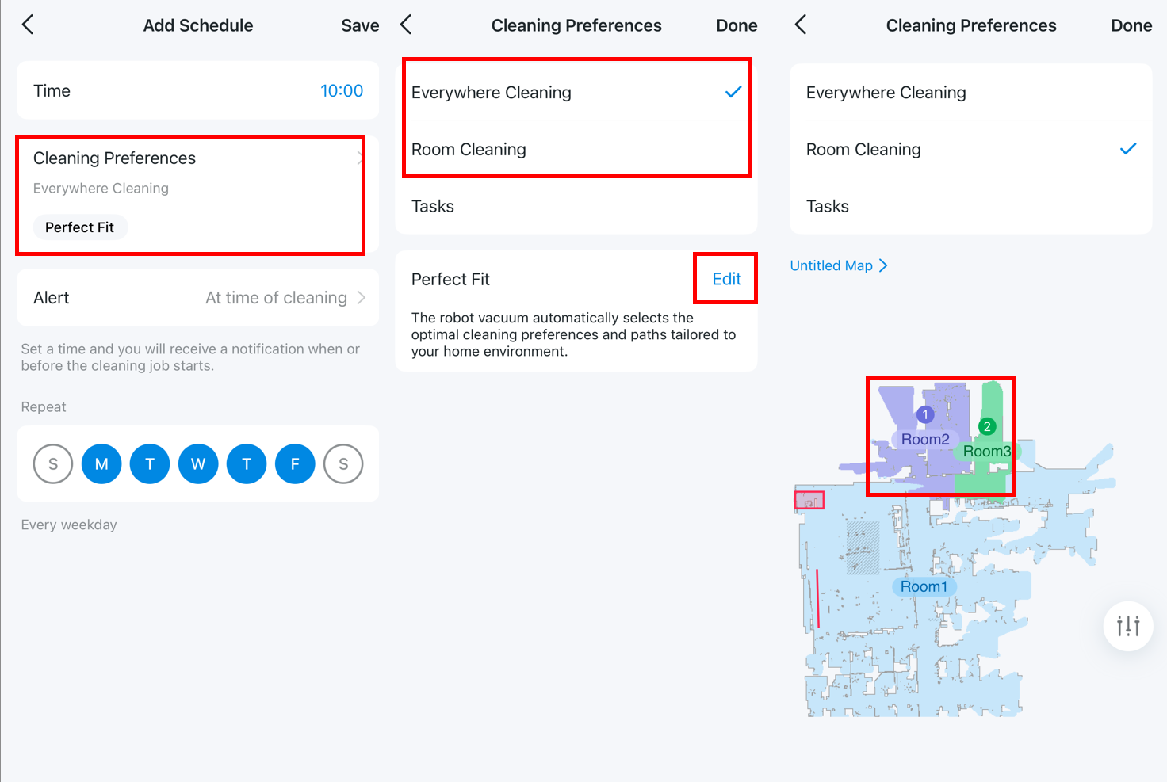The height and width of the screenshot is (782, 1167).
Task: Open the Tasks menu item
Action: pos(432,206)
